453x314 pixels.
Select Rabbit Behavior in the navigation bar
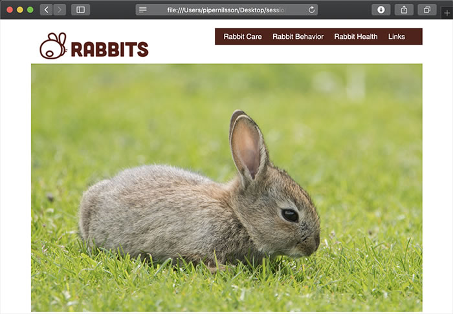(x=298, y=37)
